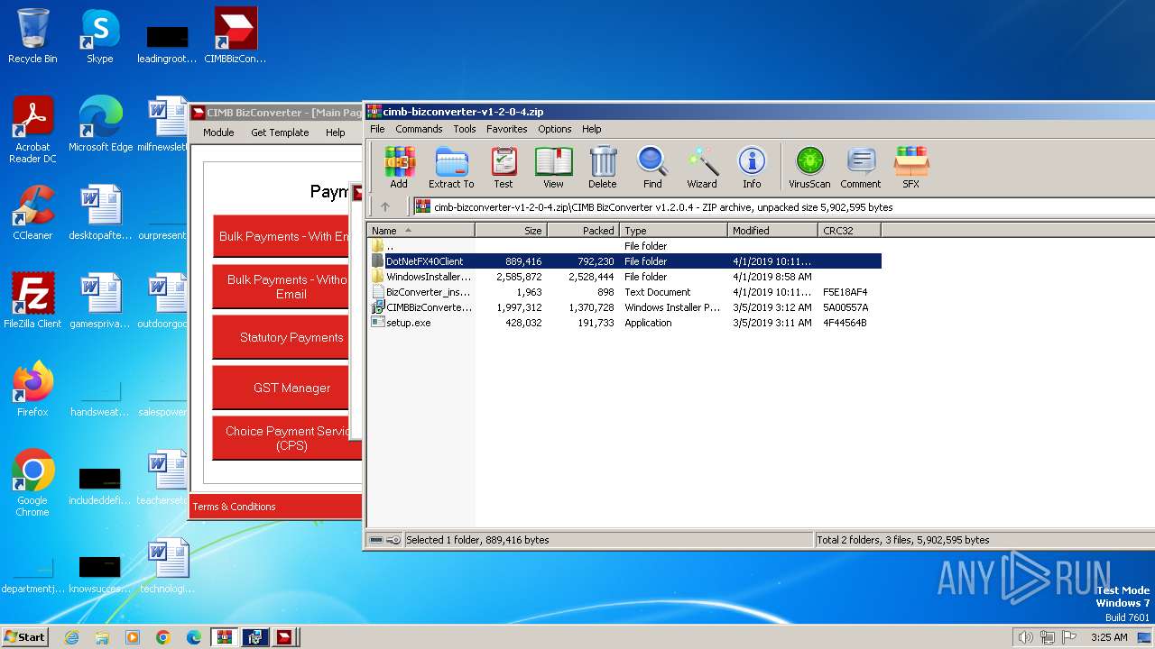This screenshot has height=649, width=1155.
Task: Select the DotNetFX40Client folder
Action: click(624, 261)
